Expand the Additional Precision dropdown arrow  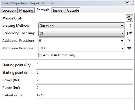[122, 41]
